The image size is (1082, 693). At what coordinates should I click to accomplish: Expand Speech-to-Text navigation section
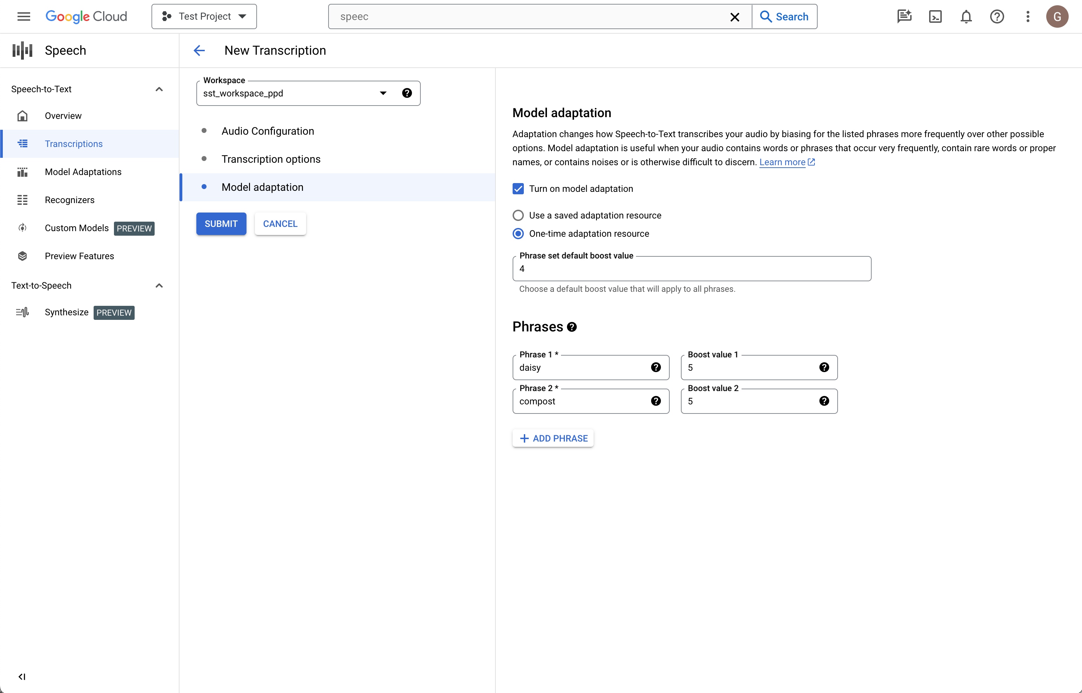pos(158,88)
